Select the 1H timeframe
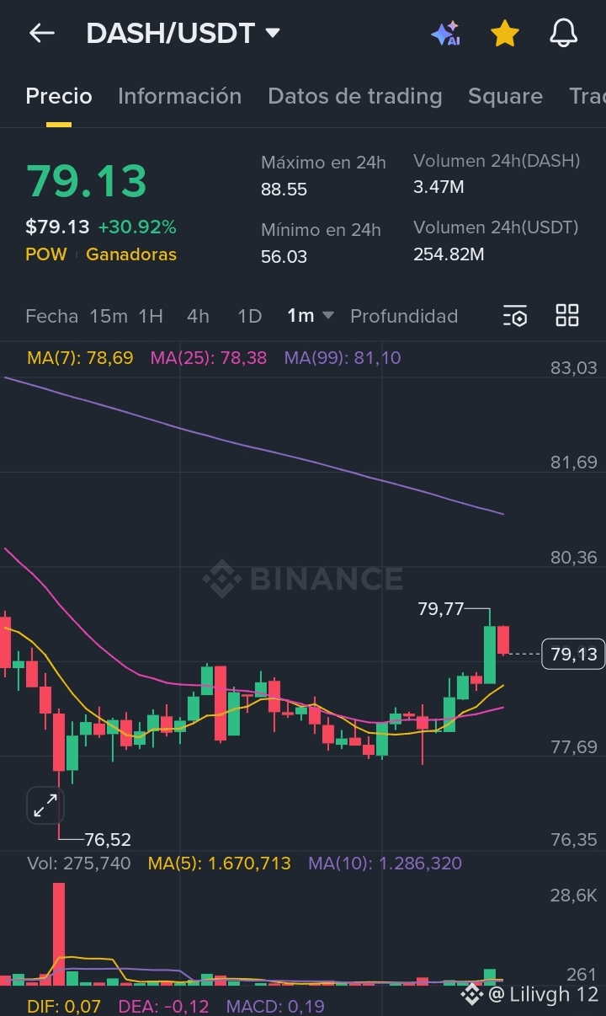This screenshot has height=1016, width=606. 151,316
